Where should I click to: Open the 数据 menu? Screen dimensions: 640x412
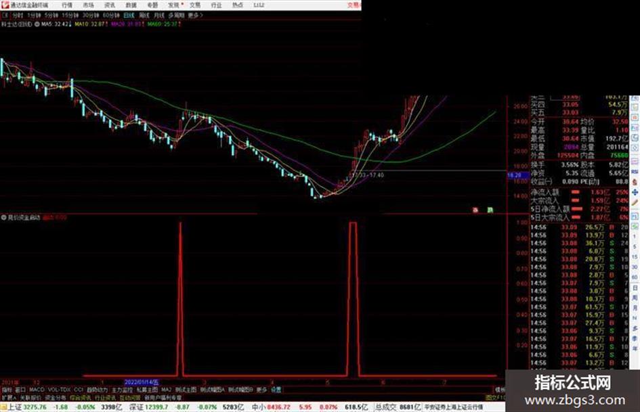[131, 5]
